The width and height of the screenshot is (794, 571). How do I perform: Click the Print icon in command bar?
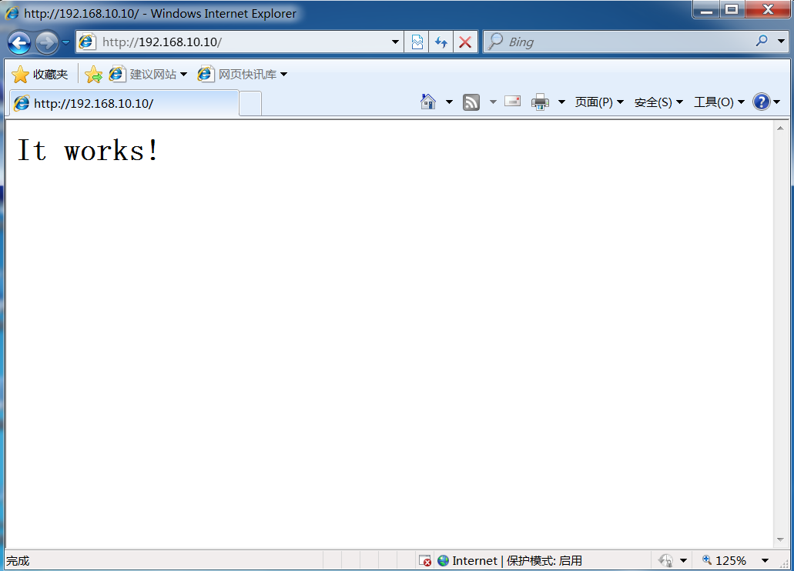540,102
